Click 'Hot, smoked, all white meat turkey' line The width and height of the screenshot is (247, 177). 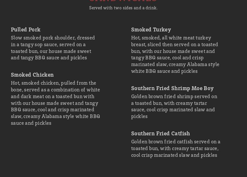pos(171,38)
